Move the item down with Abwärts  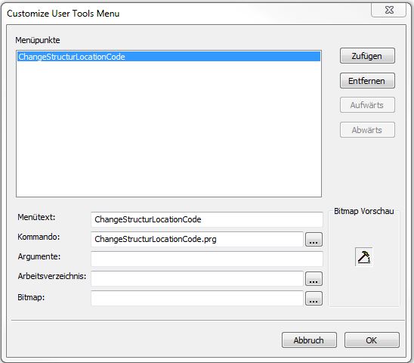click(367, 130)
